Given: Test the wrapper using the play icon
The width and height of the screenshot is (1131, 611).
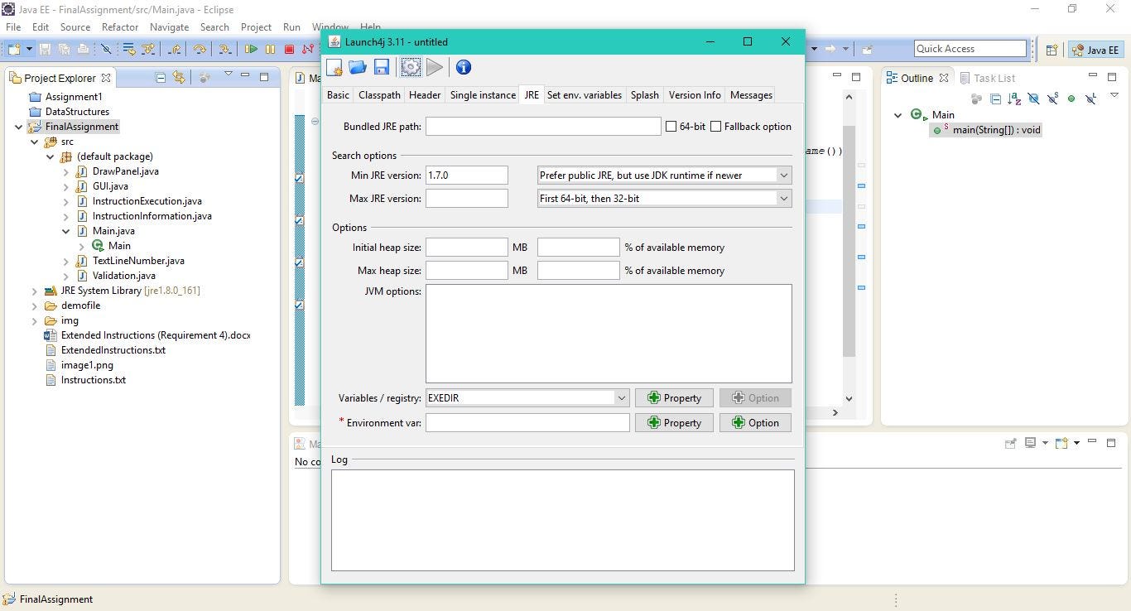Looking at the screenshot, I should point(435,67).
